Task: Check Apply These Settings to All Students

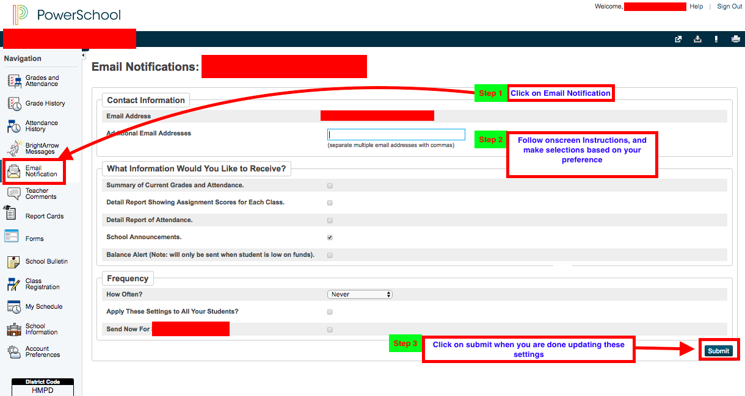Action: [x=330, y=312]
